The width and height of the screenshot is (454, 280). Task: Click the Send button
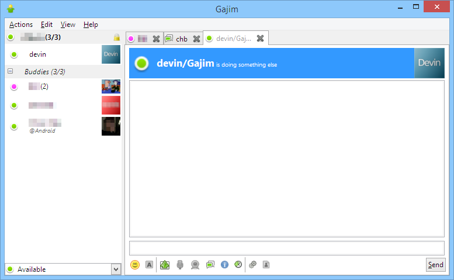pyautogui.click(x=436, y=265)
